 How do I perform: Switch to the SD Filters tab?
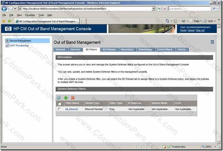[91, 50]
